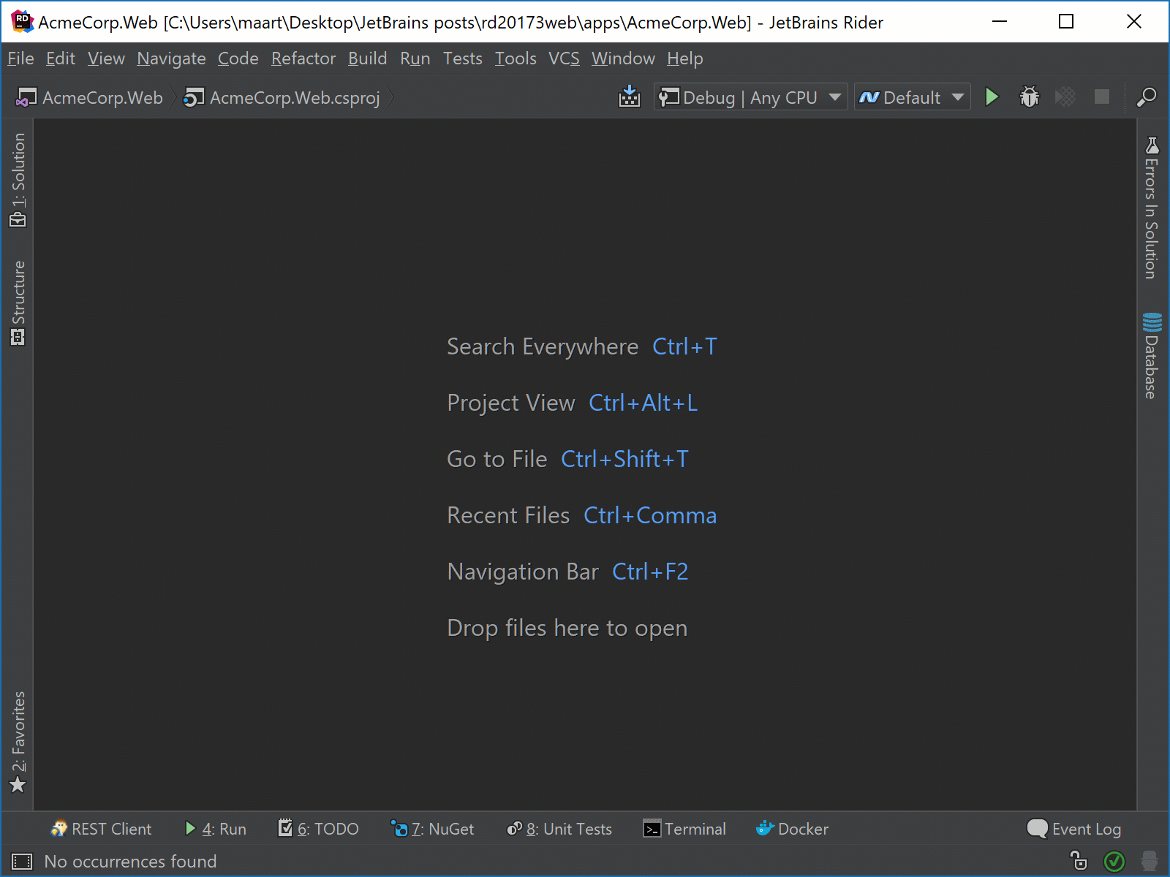This screenshot has height=877, width=1170.
Task: Open the Default run configuration dropdown
Action: pyautogui.click(x=912, y=96)
